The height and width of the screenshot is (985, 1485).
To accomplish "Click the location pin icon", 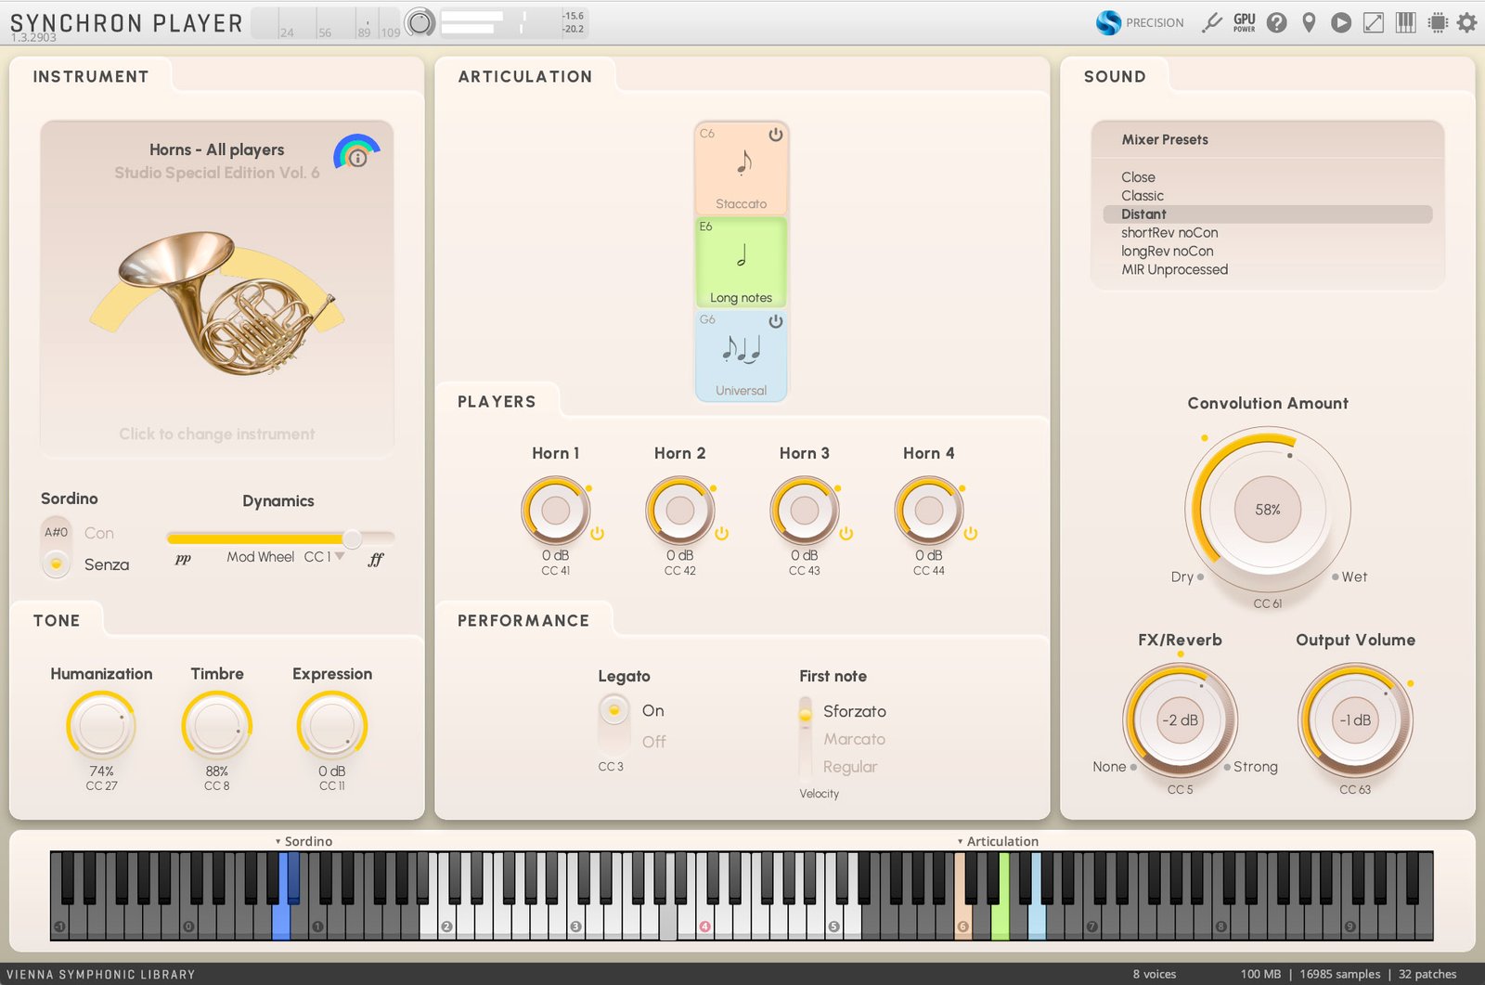I will (1309, 23).
